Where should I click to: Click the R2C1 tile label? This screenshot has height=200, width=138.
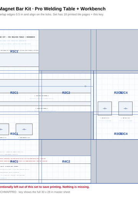pos(14,93)
